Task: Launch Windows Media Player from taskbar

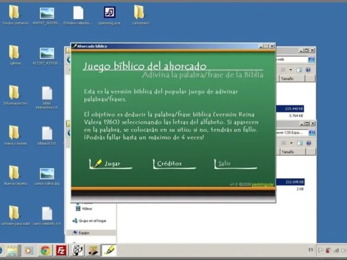Action: [x=29, y=251]
